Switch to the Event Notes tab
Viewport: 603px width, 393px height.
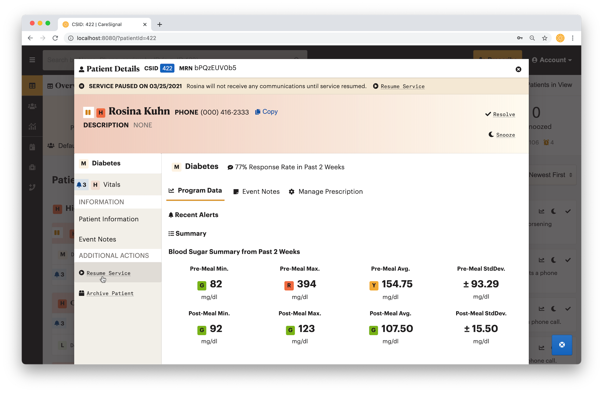[257, 192]
